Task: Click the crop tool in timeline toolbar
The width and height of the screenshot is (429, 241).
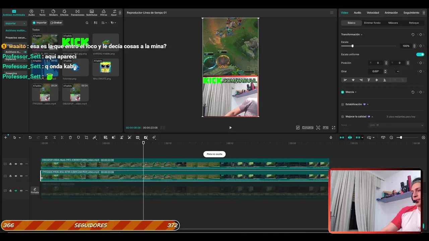Action: point(86,138)
